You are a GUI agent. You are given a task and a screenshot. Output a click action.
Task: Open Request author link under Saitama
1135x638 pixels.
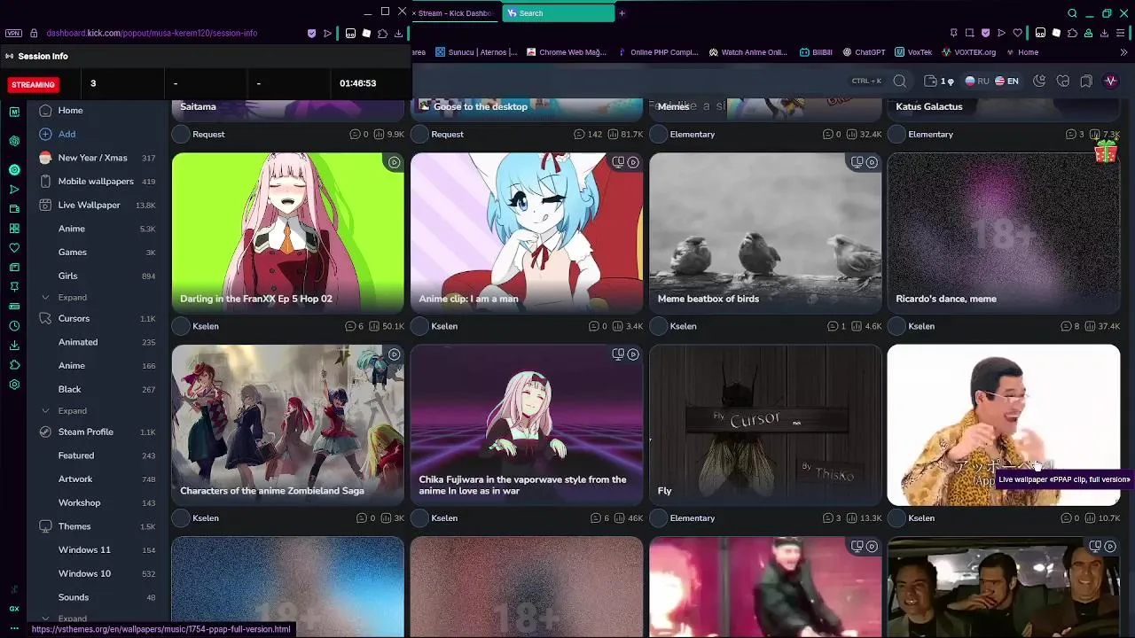click(x=208, y=135)
